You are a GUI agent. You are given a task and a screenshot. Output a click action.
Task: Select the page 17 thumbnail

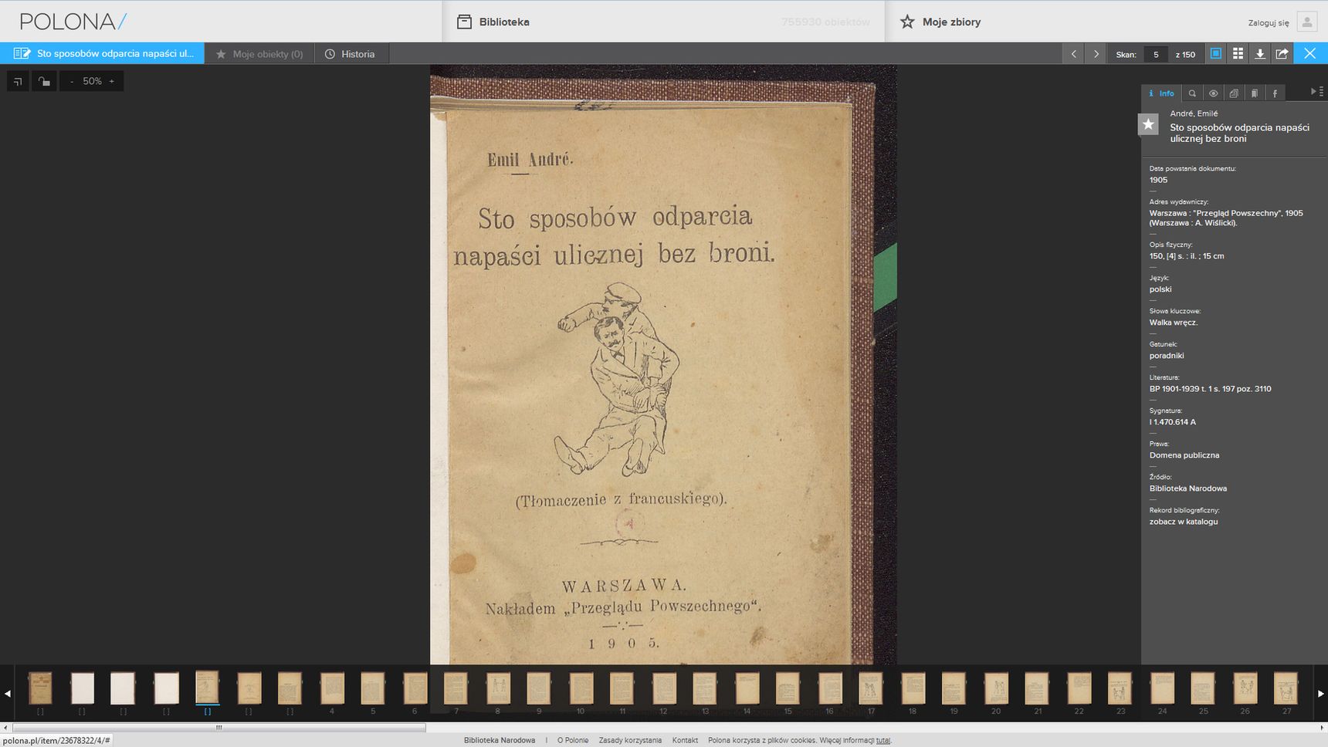(x=871, y=688)
